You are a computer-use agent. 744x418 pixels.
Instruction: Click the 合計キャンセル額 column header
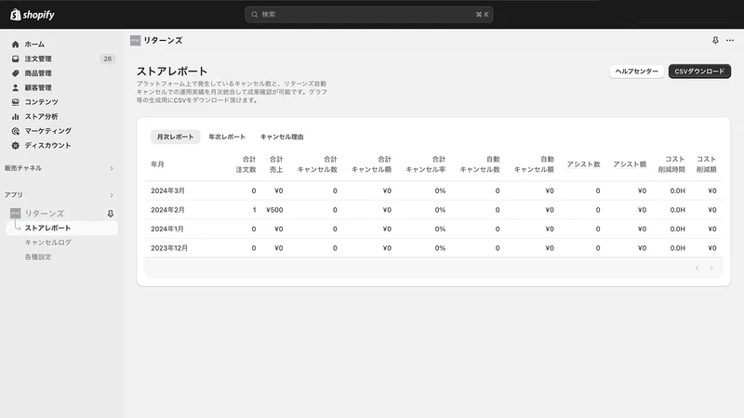[371, 164]
